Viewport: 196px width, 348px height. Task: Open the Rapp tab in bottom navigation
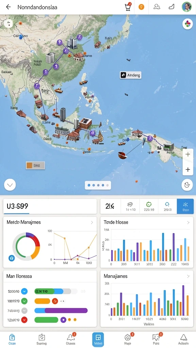[128, 340]
